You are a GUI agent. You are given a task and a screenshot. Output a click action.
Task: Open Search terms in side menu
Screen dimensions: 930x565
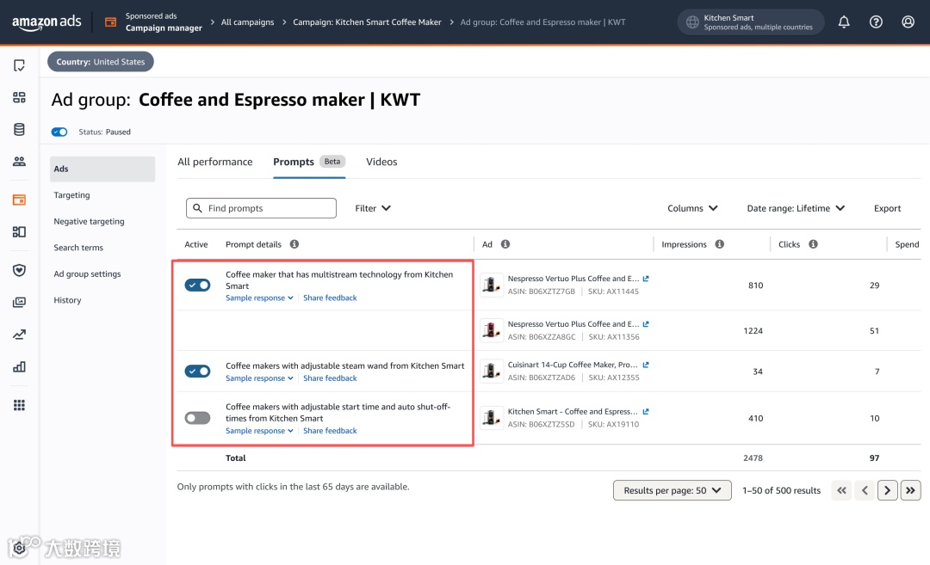point(78,248)
